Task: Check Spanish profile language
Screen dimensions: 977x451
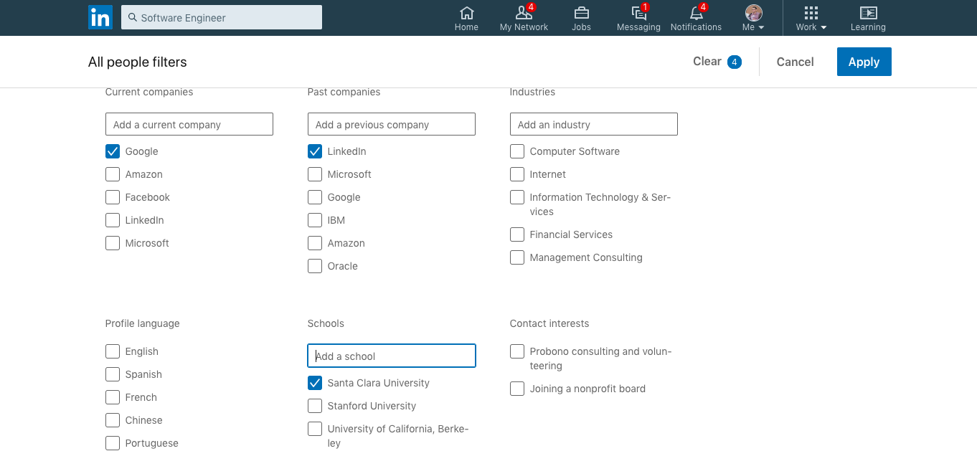Action: (x=113, y=374)
